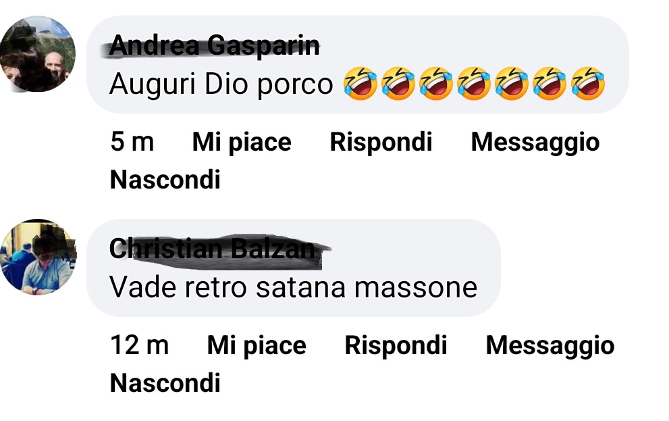Open Christian Balzan's profile picture
Image resolution: width=669 pixels, height=421 pixels.
38,257
